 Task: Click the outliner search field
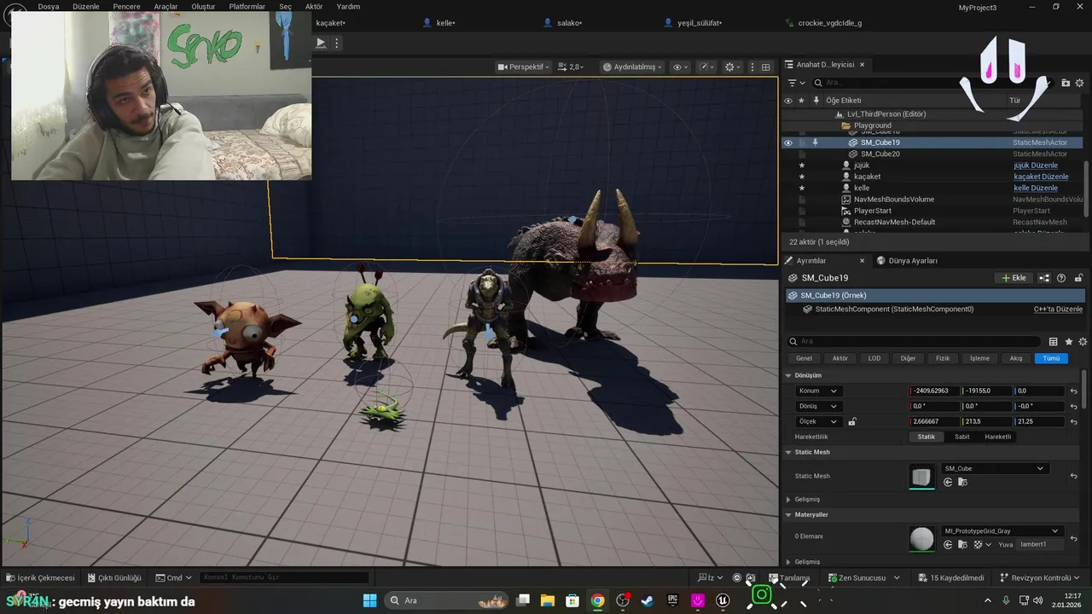[933, 83]
